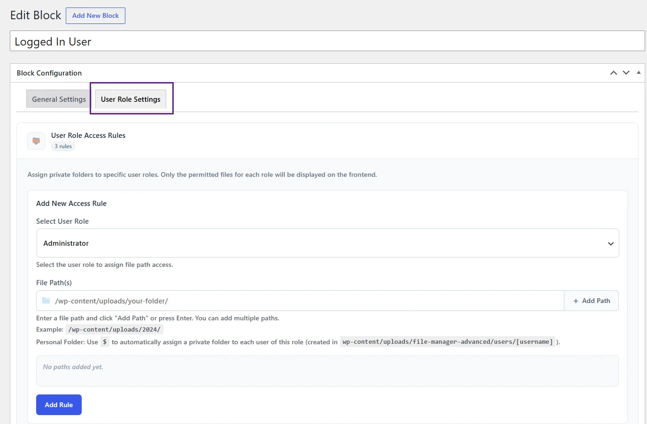Click the 'File Path(s)' label
The image size is (647, 424).
coord(54,283)
